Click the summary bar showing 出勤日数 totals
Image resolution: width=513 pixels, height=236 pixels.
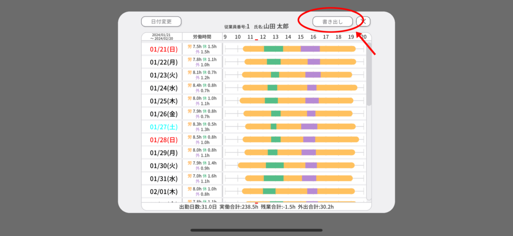pos(256,206)
